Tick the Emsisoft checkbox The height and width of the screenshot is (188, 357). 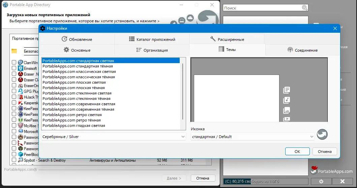tap(14, 68)
